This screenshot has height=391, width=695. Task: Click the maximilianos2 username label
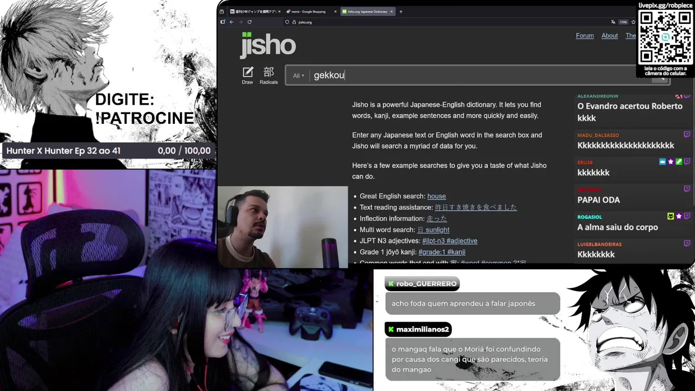pos(422,329)
